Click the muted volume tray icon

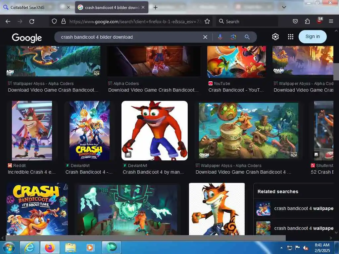click(x=306, y=248)
